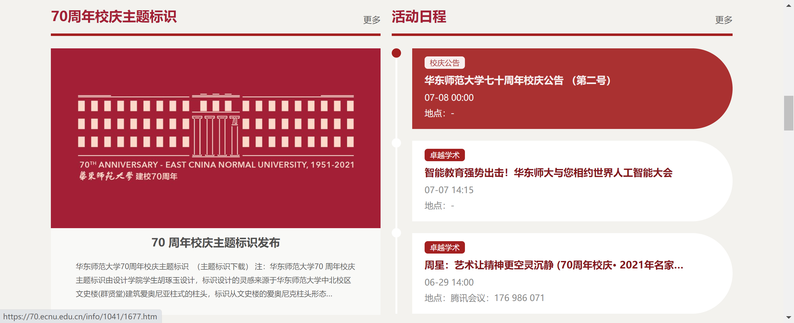Open 更多 beside 70周年校庆主题标识 heading

click(x=372, y=20)
